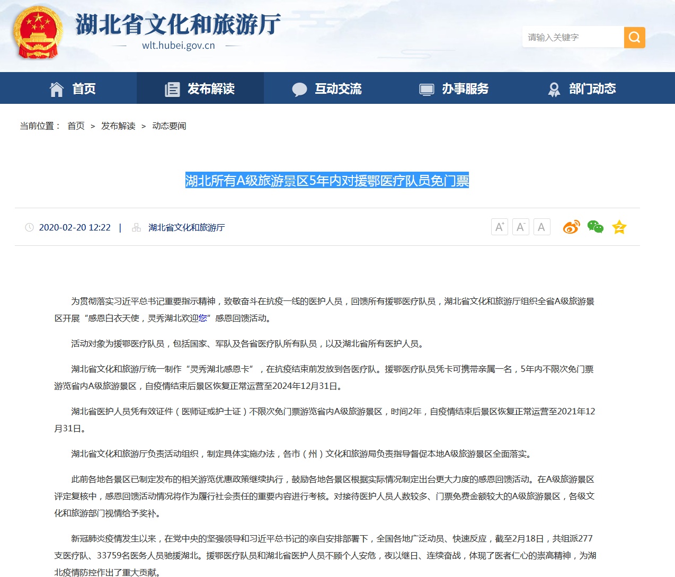675x577 pixels.
Task: Share to QZone star icon
Action: pyautogui.click(x=619, y=227)
